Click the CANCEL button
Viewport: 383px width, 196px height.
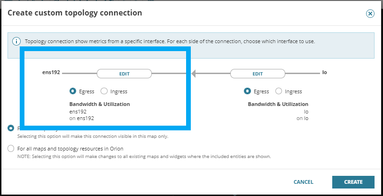pos(303,182)
